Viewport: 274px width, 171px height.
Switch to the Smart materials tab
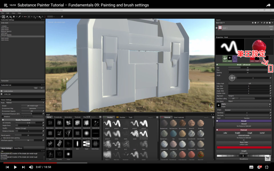click(179, 117)
